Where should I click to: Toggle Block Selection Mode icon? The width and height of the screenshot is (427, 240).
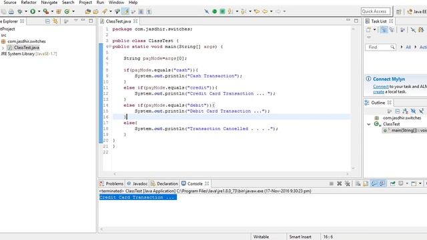coord(141,11)
